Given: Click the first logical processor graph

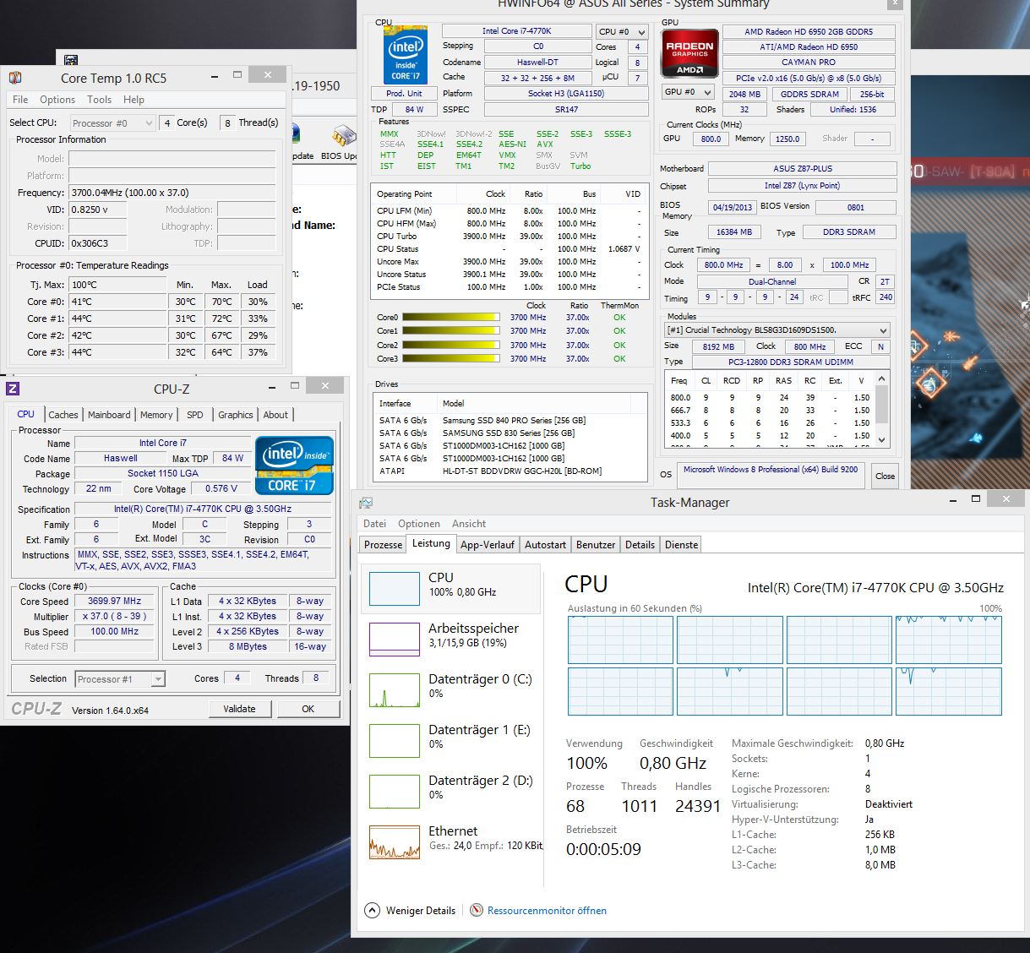Looking at the screenshot, I should click(620, 640).
